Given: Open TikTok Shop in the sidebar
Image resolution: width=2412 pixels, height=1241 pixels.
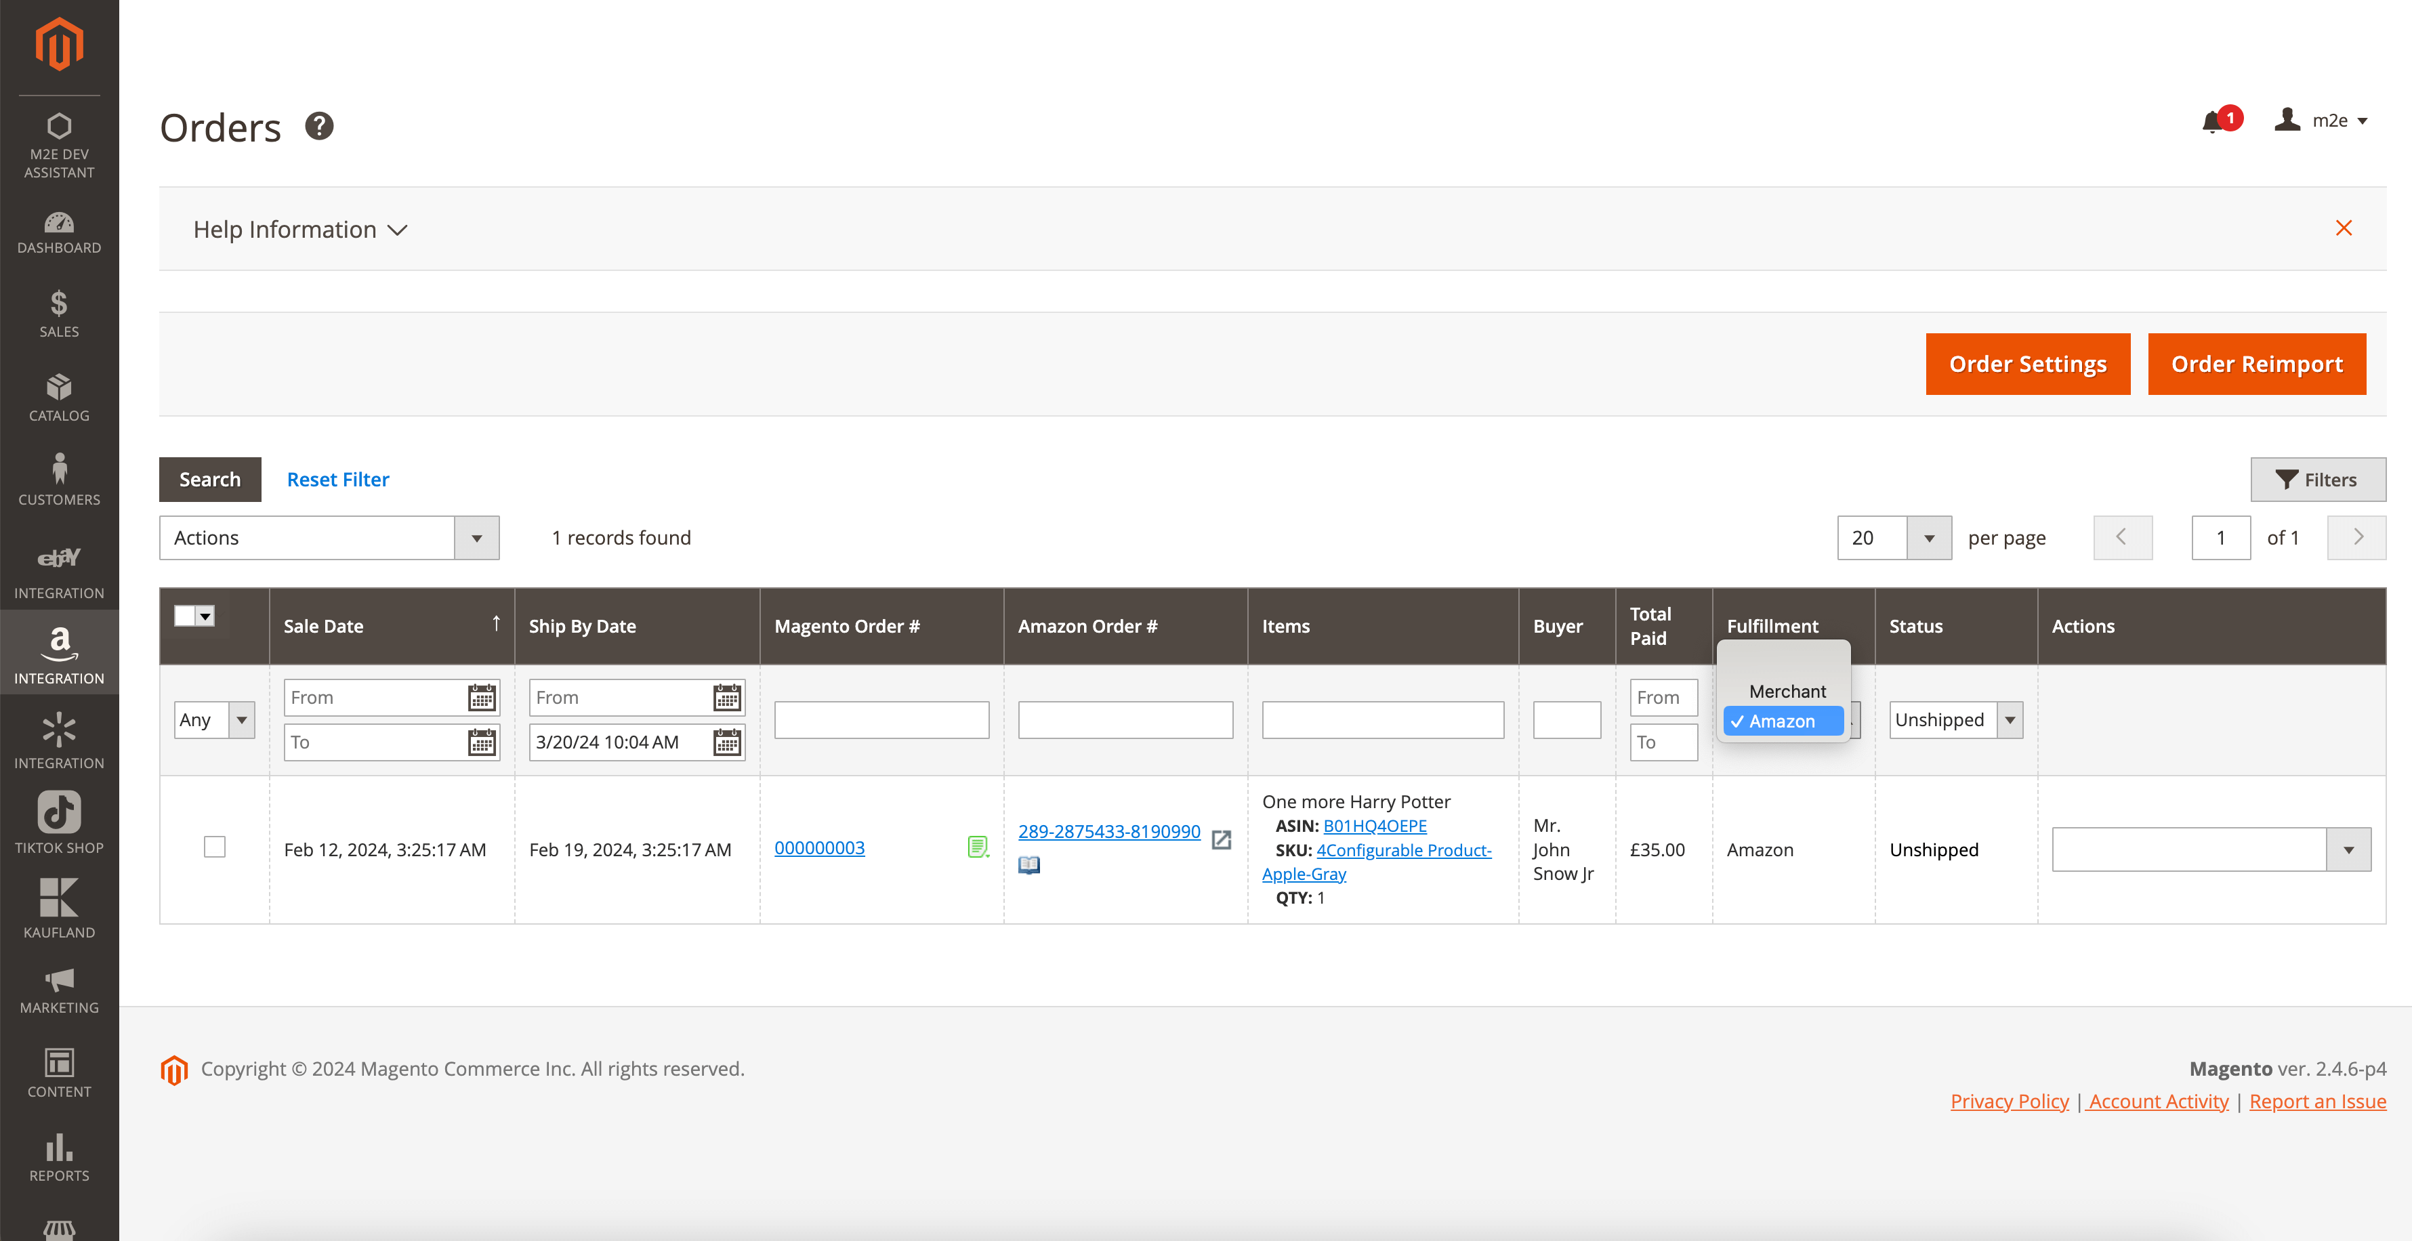Looking at the screenshot, I should coord(59,822).
